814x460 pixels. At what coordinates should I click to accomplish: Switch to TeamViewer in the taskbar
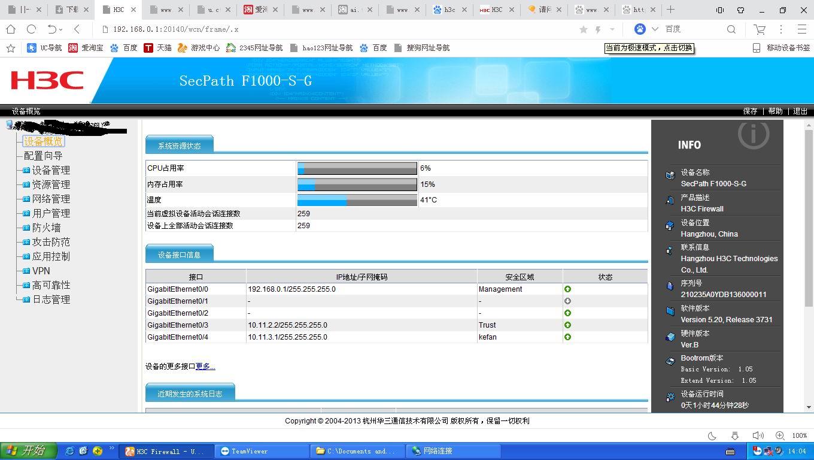[263, 451]
